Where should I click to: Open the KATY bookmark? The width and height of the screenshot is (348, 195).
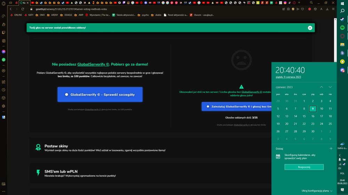point(29,15)
